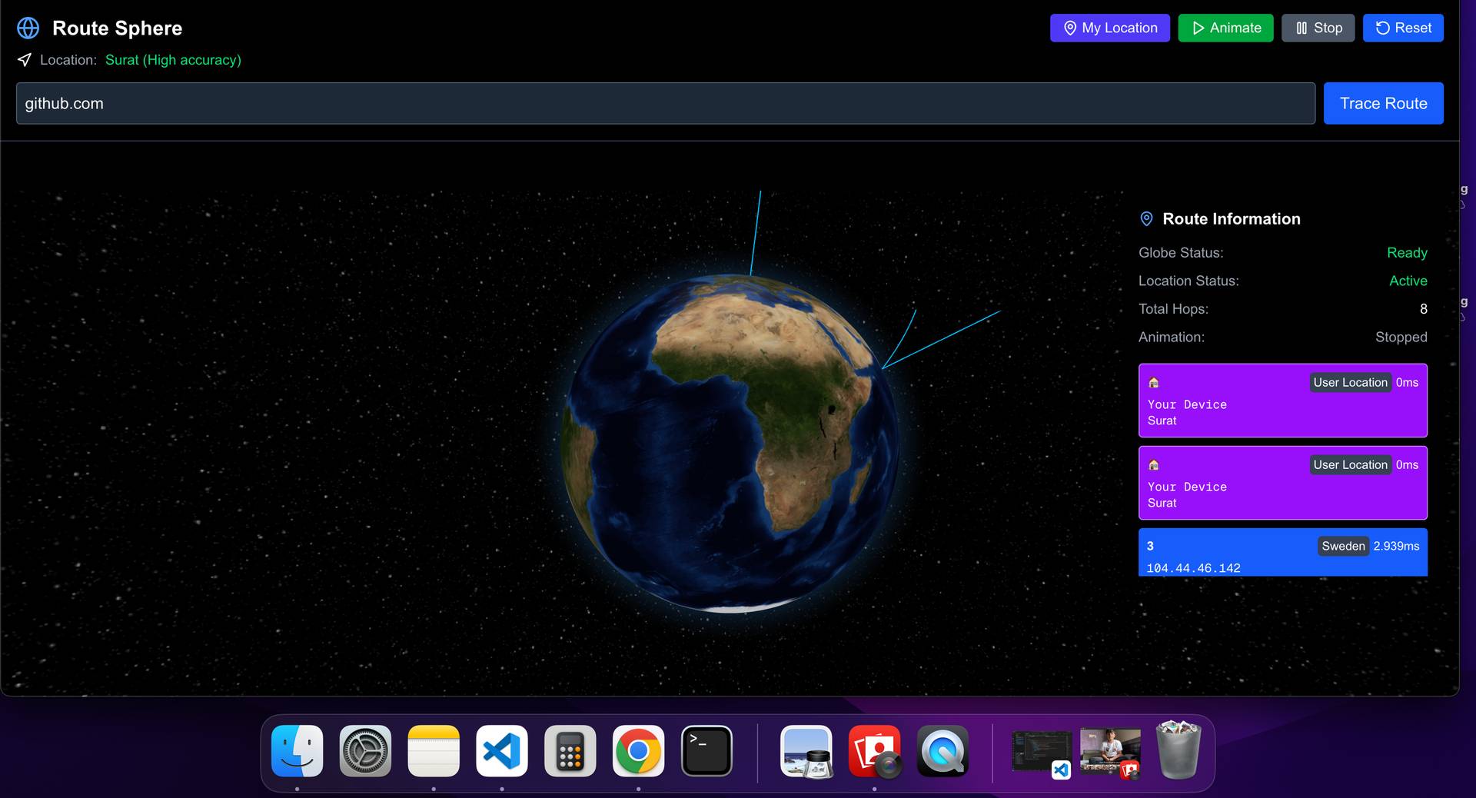Click the play icon on the Animate button
The width and height of the screenshot is (1476, 798).
pyautogui.click(x=1199, y=28)
